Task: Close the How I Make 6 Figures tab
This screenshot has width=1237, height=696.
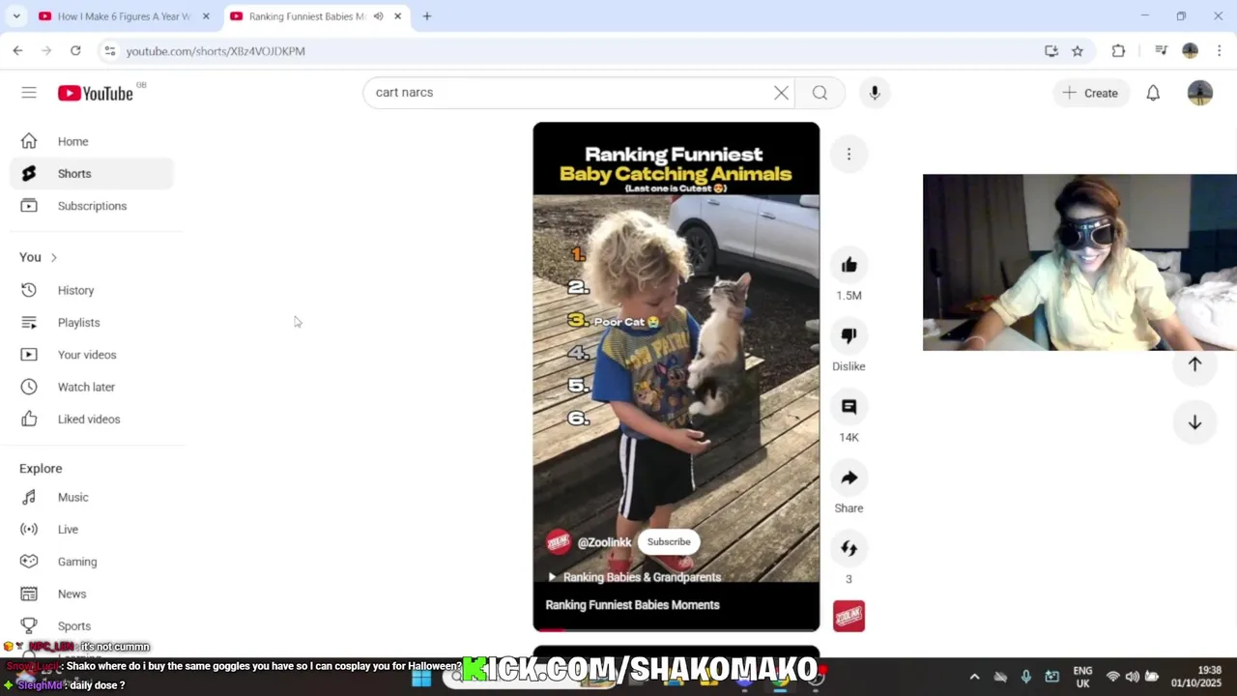Action: coord(206,16)
